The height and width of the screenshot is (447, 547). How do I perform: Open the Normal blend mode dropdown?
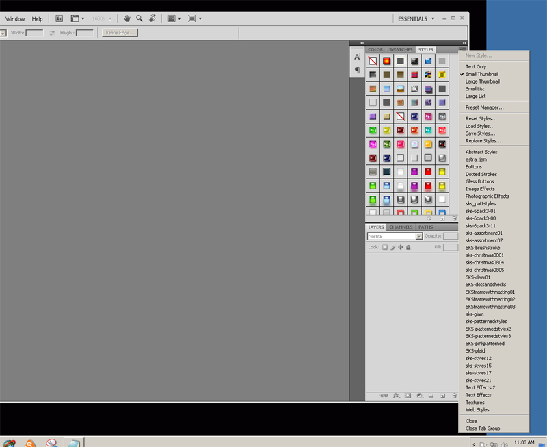pyautogui.click(x=395, y=236)
